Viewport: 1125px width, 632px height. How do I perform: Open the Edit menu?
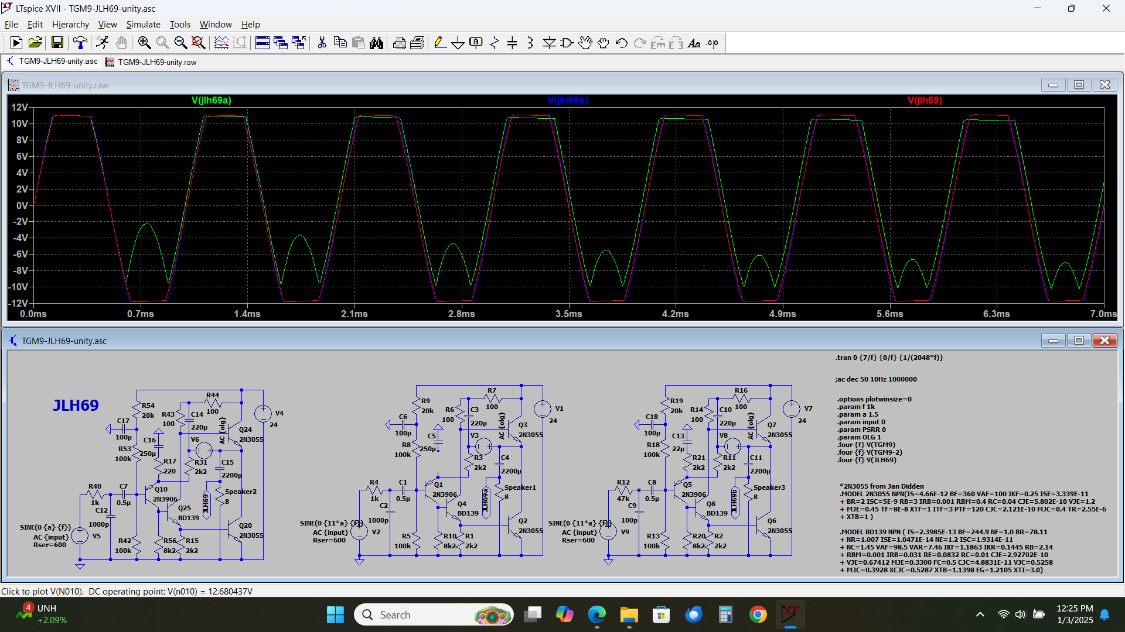35,24
